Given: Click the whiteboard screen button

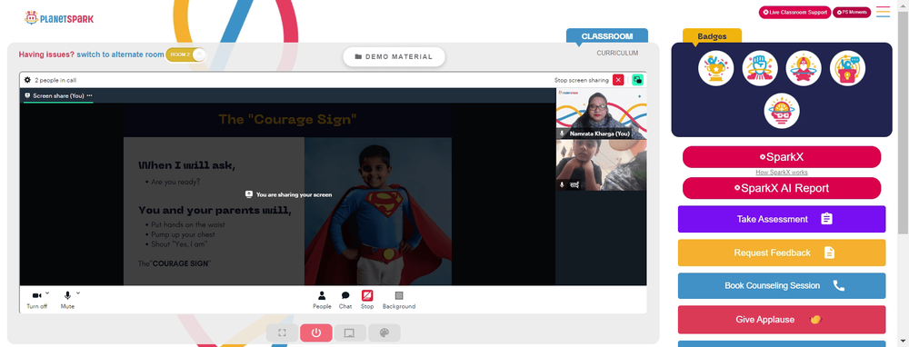Looking at the screenshot, I should (350, 333).
